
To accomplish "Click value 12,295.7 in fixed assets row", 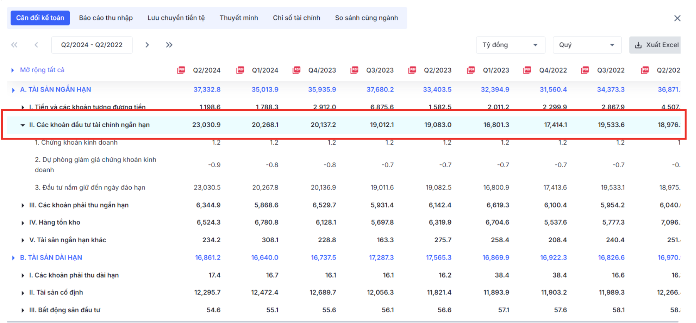I will pos(207,293).
